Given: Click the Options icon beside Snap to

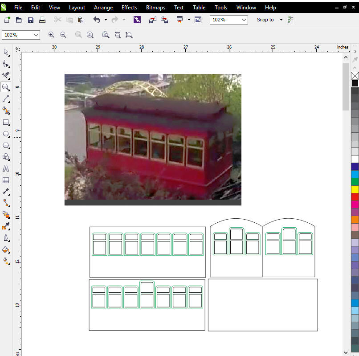Looking at the screenshot, I should [290, 20].
